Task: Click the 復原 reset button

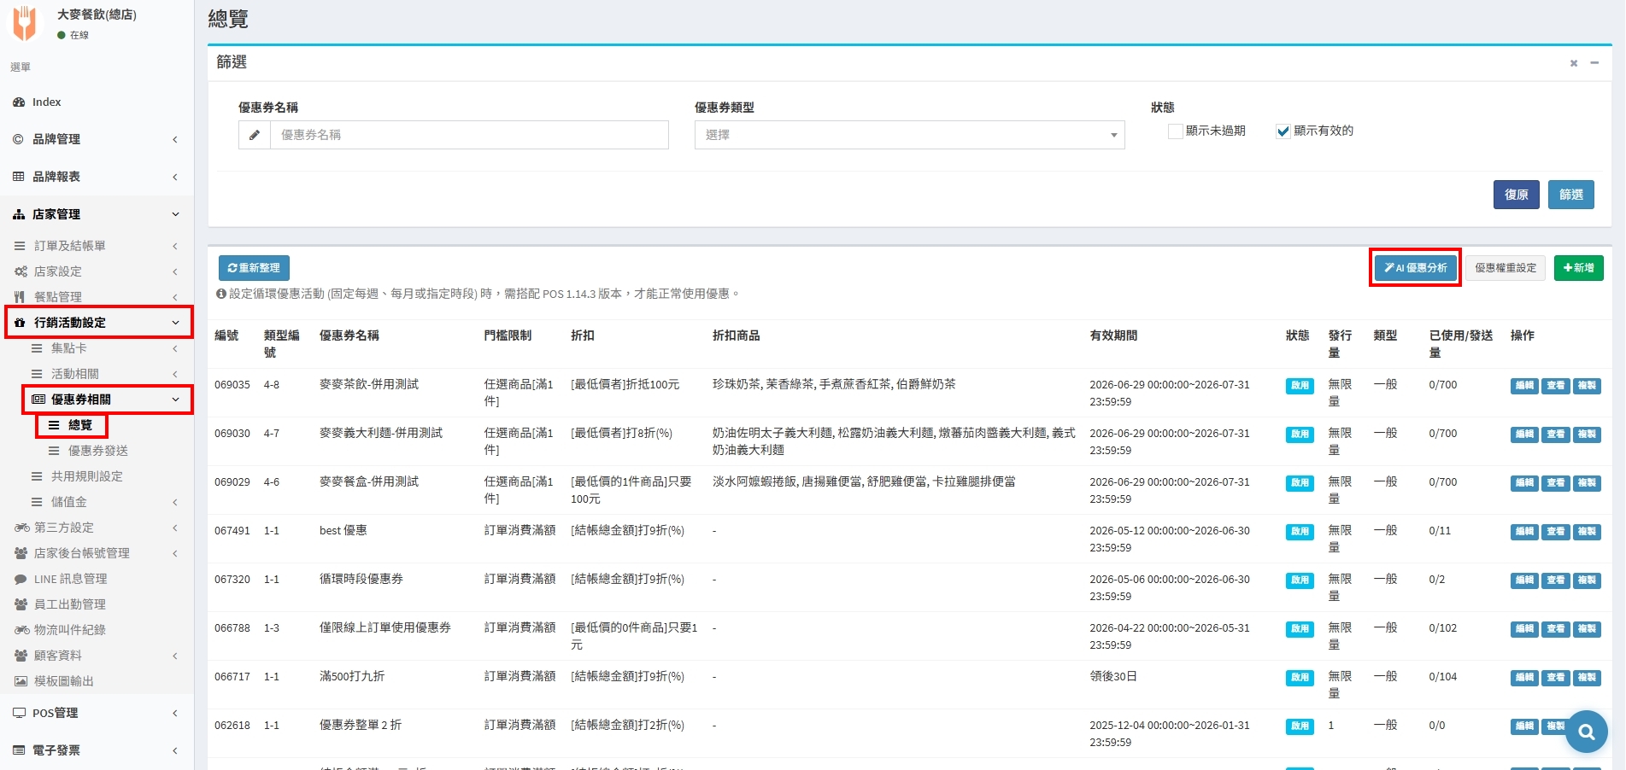Action: pyautogui.click(x=1516, y=195)
